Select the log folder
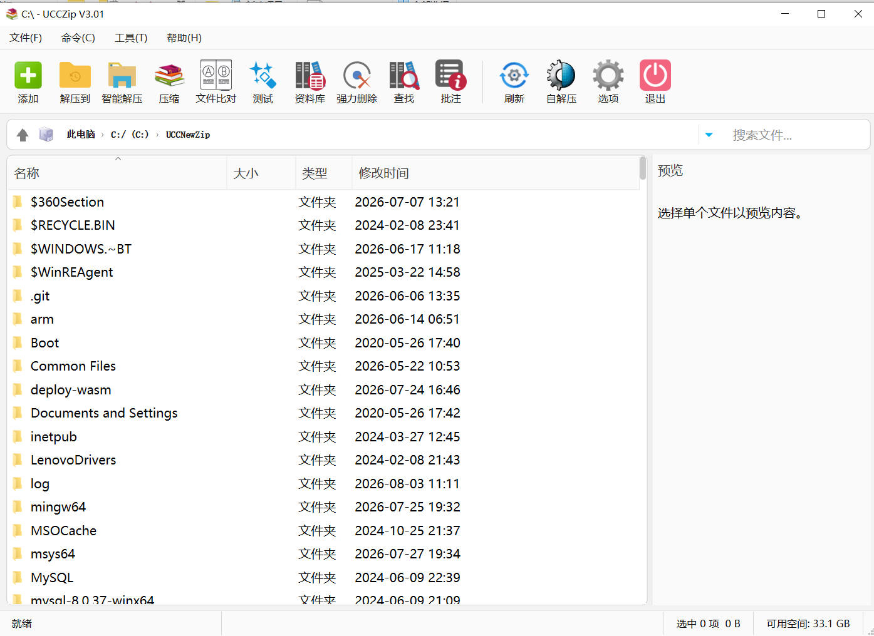Viewport: 874px width, 636px height. coord(323,484)
